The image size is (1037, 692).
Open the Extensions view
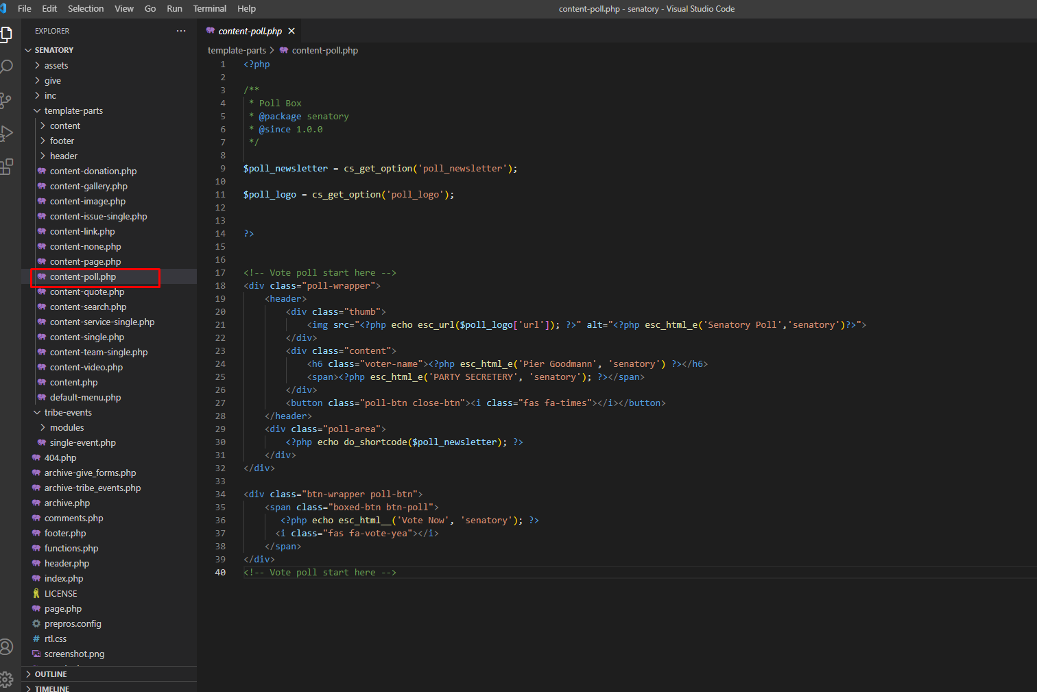[x=6, y=166]
